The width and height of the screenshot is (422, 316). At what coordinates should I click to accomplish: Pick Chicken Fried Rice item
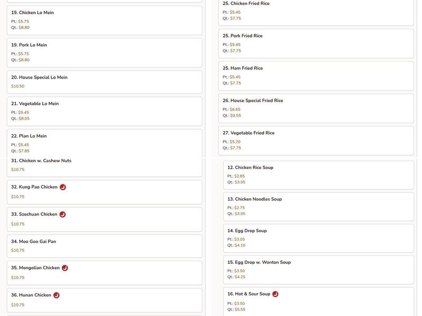click(x=316, y=12)
